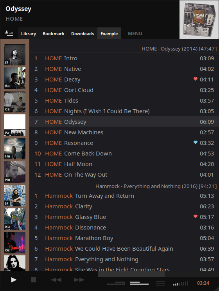This screenshot has width=219, height=291.
Task: Select the Example tab
Action: [109, 34]
